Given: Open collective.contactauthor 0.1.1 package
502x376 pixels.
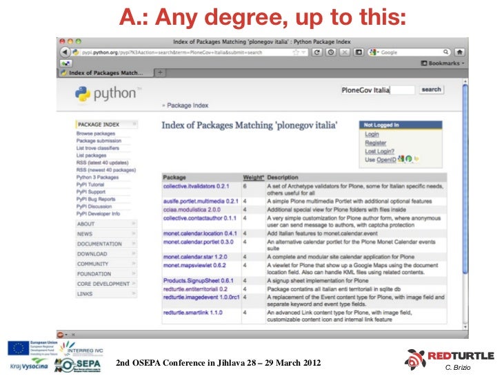Looking at the screenshot, I should 200,218.
